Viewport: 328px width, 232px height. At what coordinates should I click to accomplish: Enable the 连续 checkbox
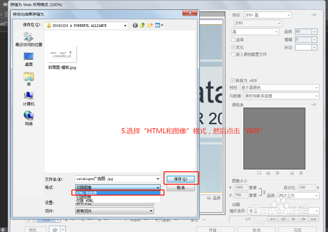coord(233,40)
